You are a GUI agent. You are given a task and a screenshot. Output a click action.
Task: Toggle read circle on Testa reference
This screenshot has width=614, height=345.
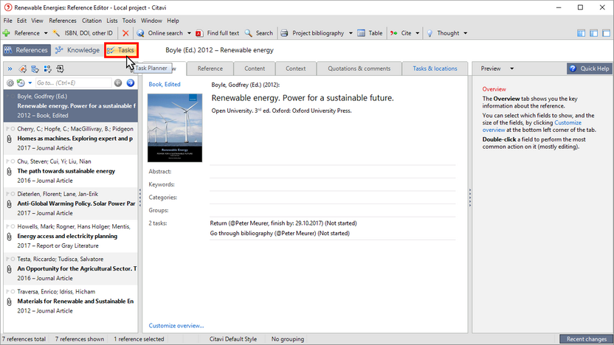13,259
